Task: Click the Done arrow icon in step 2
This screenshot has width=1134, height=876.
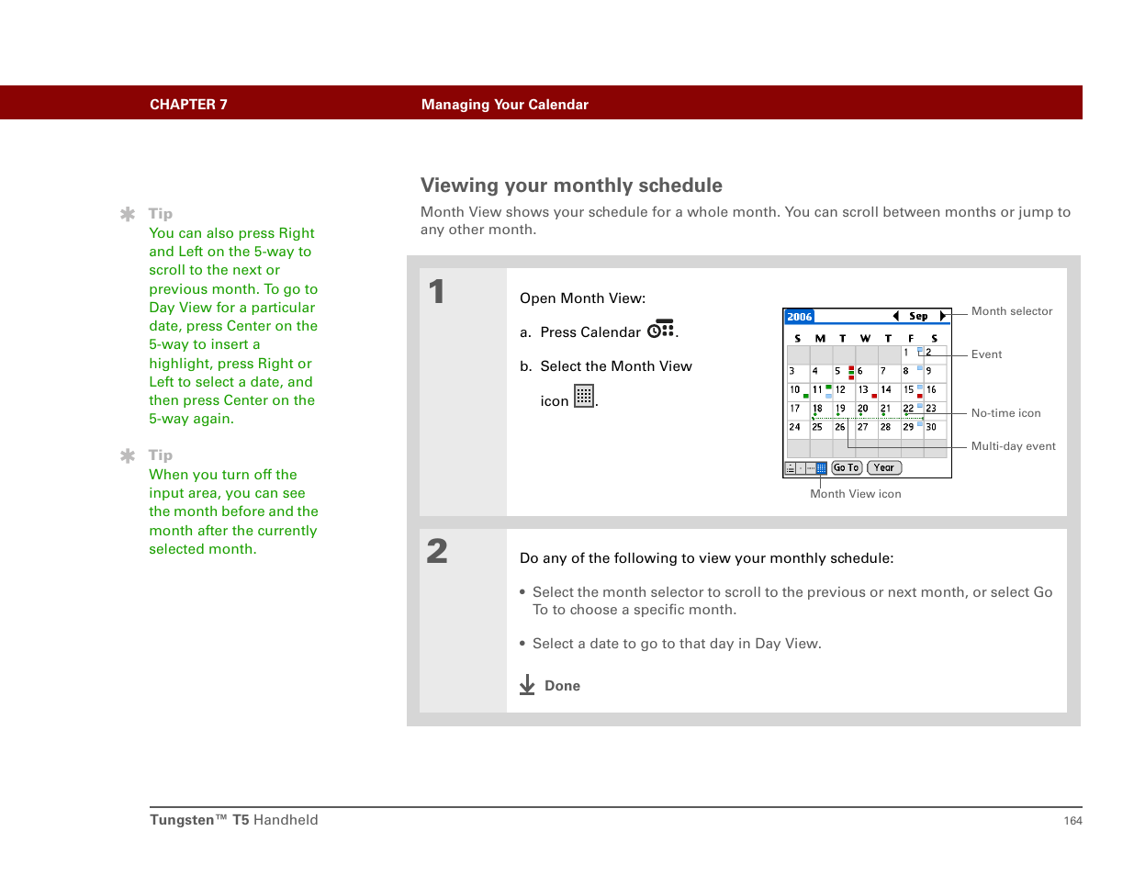Action: pos(527,685)
